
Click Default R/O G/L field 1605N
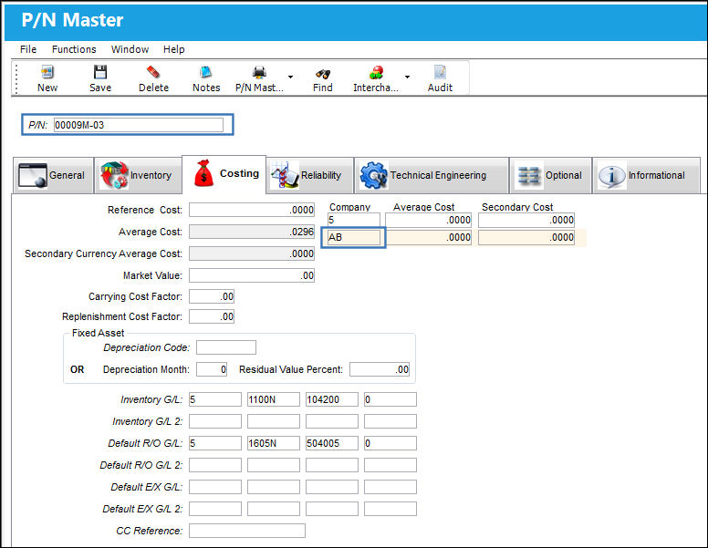tap(273, 443)
